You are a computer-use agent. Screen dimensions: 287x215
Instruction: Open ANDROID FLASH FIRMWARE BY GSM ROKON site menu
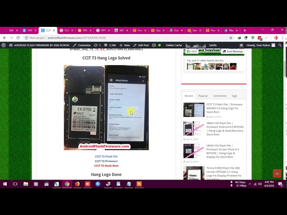[39, 45]
